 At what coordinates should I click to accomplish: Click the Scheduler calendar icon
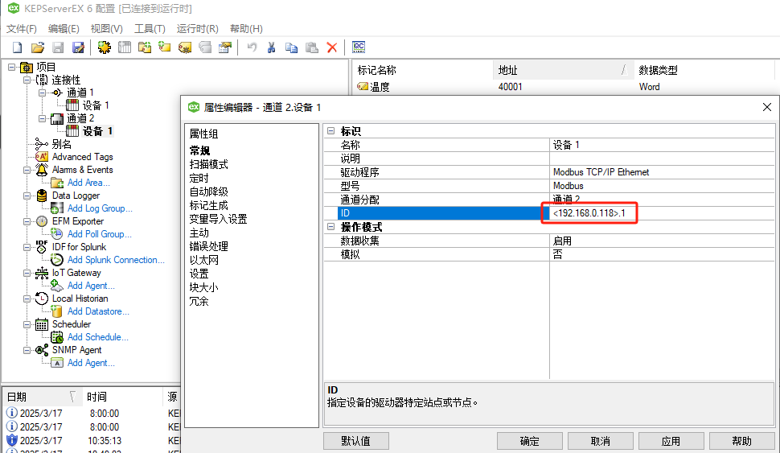coord(42,324)
